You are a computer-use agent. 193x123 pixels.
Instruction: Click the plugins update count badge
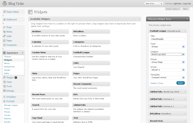(x=16, y=77)
